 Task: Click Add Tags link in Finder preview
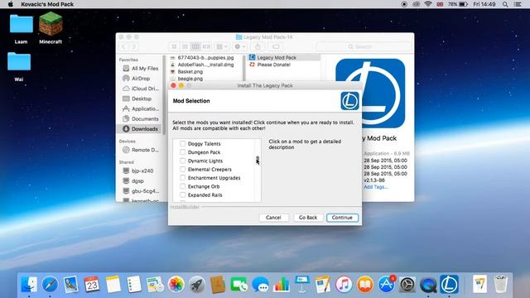pos(376,187)
